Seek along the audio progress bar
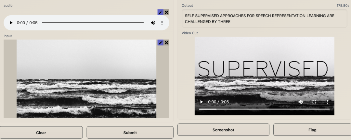The image size is (351, 140). click(x=93, y=23)
